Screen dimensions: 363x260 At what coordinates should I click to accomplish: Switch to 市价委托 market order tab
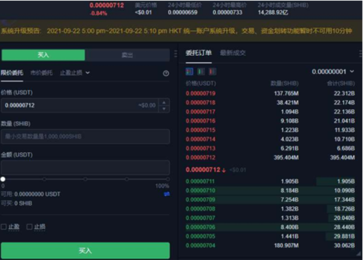[41, 73]
